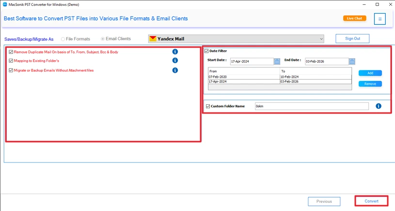Click the Start Date input field
Image resolution: width=395 pixels, height=211 pixels.
(x=252, y=61)
